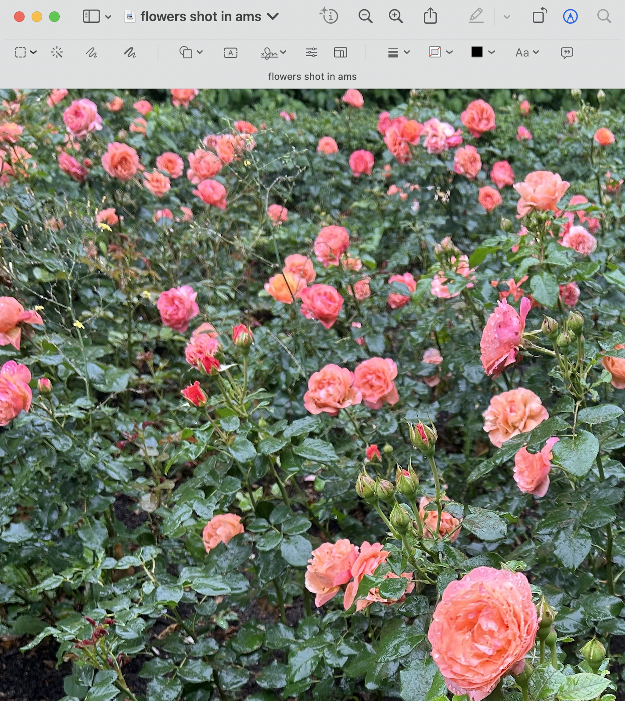Zoom out of the image
Viewport: 625px width, 701px height.
tap(365, 17)
